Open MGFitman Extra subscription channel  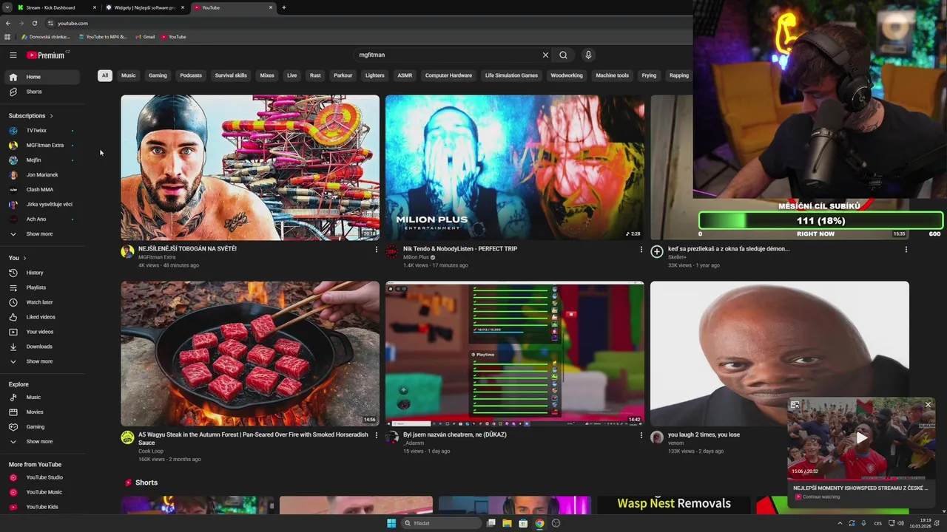[x=42, y=146]
